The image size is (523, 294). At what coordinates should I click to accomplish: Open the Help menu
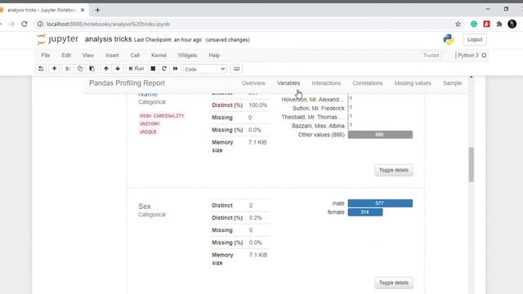214,56
